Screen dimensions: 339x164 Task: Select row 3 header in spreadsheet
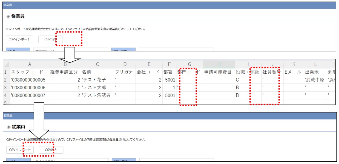pos(6,88)
